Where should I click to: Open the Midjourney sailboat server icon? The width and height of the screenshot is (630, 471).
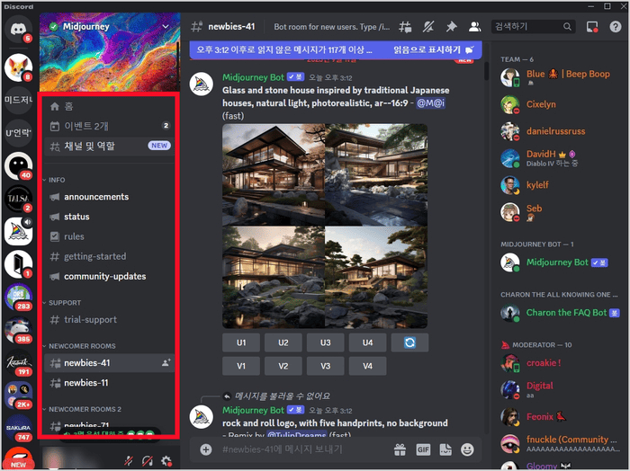18,232
